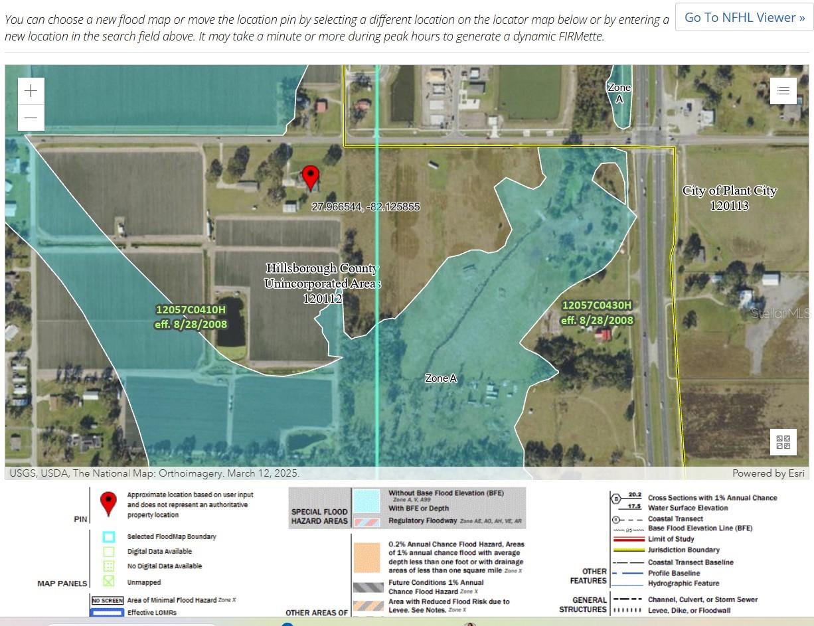Screen dimensions: 814x626
Task: Click the Go To NFHL Viewer button
Action: (744, 17)
